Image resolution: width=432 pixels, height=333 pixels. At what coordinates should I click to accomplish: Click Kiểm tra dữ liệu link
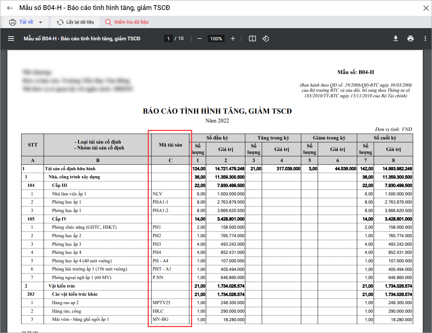pos(127,22)
